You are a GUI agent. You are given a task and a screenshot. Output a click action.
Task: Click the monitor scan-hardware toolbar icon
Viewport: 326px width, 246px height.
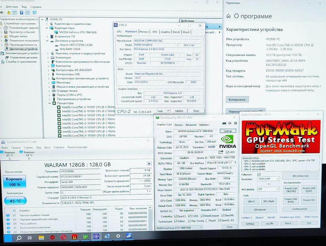click(34, 13)
